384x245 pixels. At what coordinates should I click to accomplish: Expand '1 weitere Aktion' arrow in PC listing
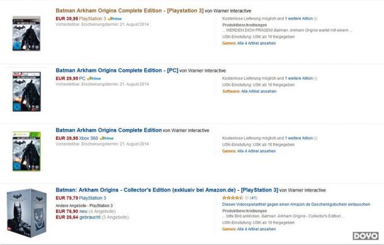315,78
